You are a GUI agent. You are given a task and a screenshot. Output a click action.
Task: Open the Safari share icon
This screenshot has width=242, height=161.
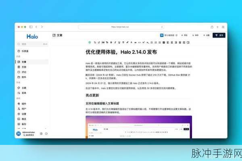pyautogui.click(x=212, y=27)
